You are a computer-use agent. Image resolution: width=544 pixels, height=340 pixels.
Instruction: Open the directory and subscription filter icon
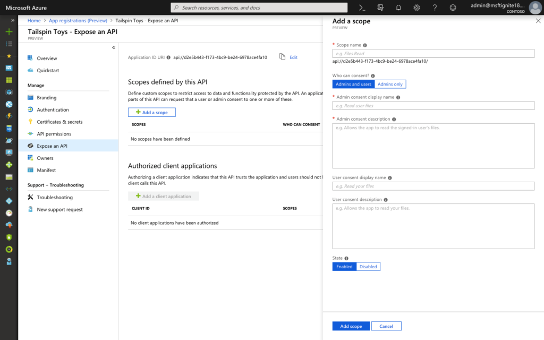click(380, 7)
